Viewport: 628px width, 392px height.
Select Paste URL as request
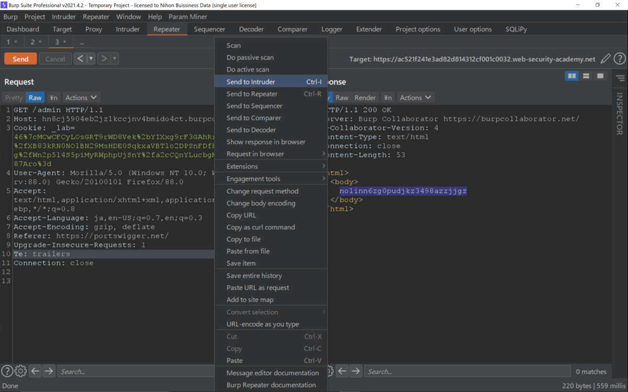pos(271,287)
